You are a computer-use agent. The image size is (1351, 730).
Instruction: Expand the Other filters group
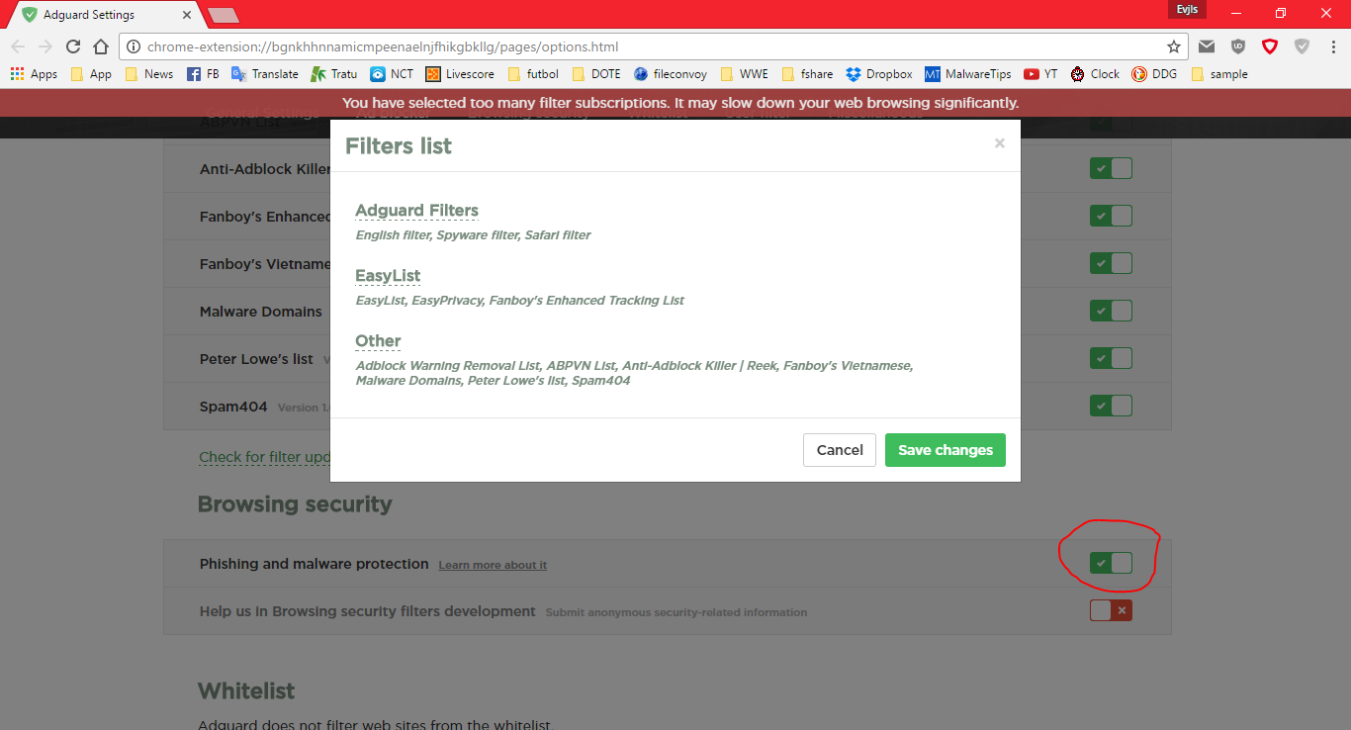[x=378, y=341]
